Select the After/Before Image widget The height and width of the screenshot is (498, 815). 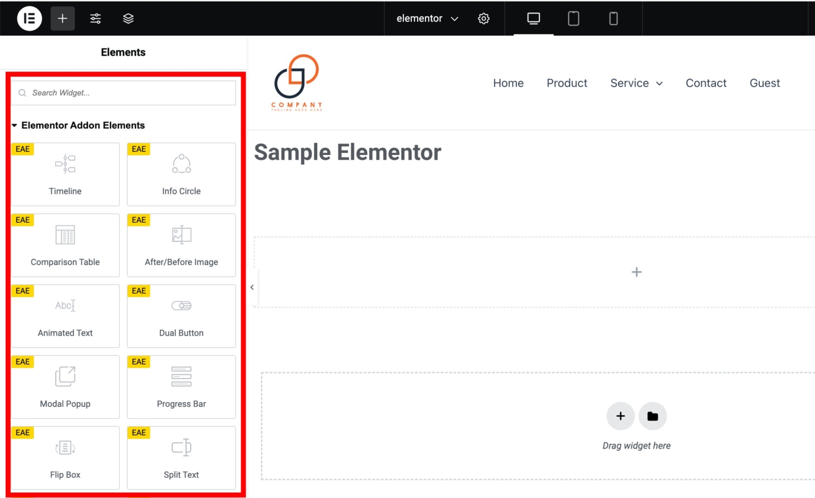[181, 245]
